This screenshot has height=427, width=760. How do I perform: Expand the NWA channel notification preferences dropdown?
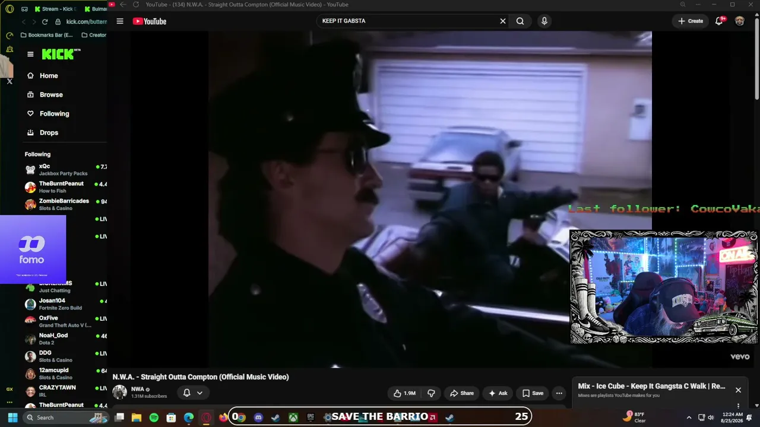[193, 393]
